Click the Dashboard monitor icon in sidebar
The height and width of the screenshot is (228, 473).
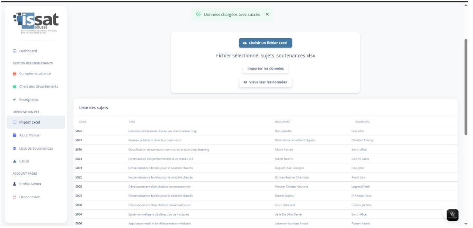(15, 51)
